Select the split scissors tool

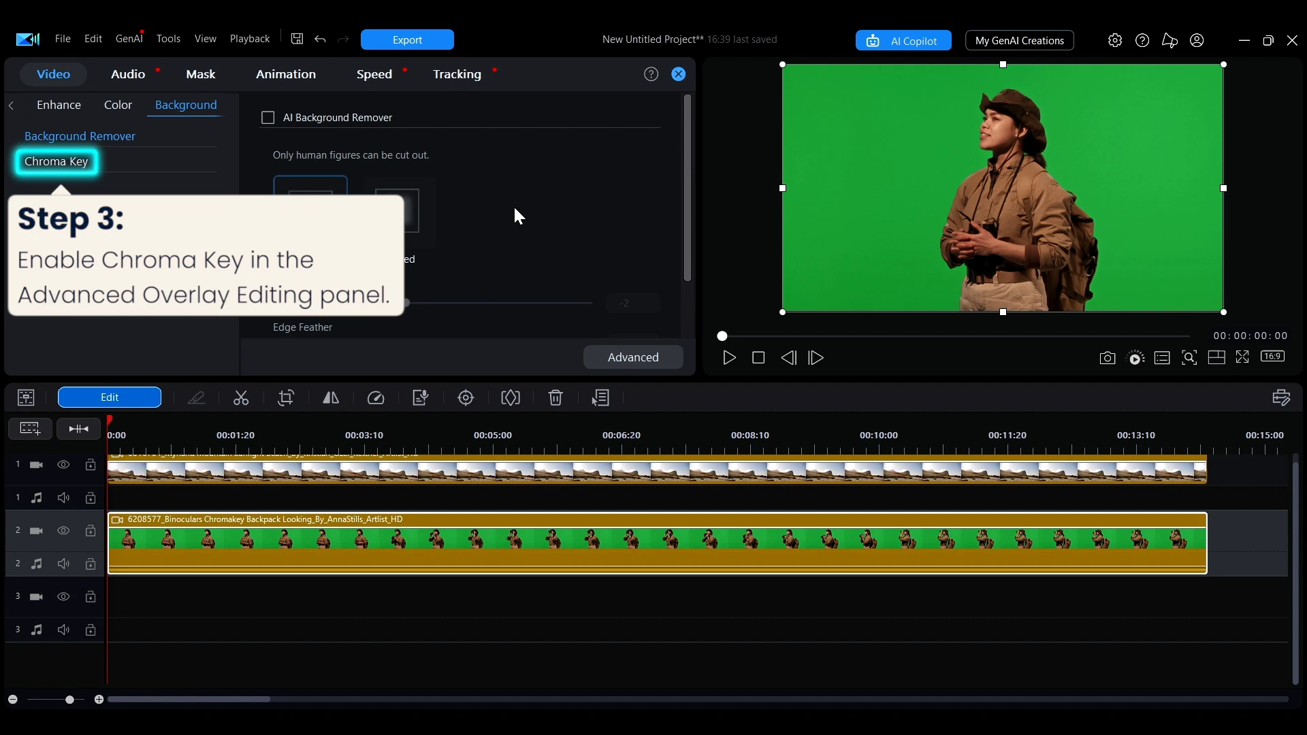point(241,398)
